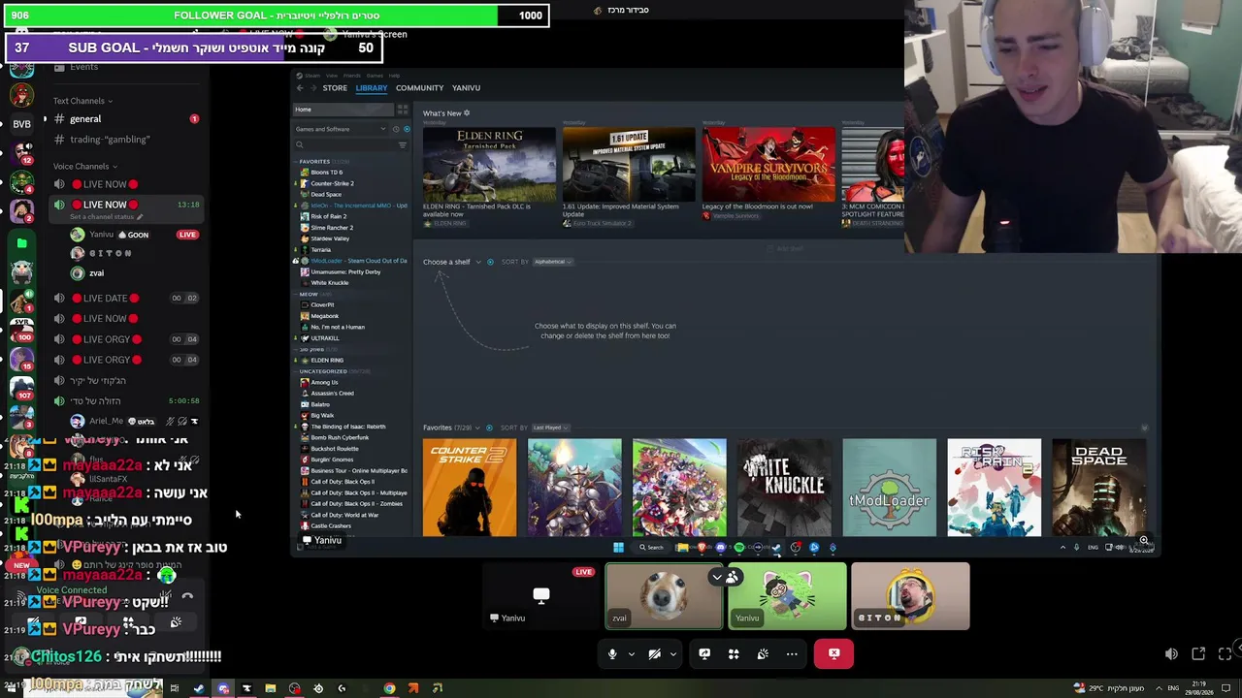Open the Discord soundboard button

pyautogui.click(x=763, y=654)
